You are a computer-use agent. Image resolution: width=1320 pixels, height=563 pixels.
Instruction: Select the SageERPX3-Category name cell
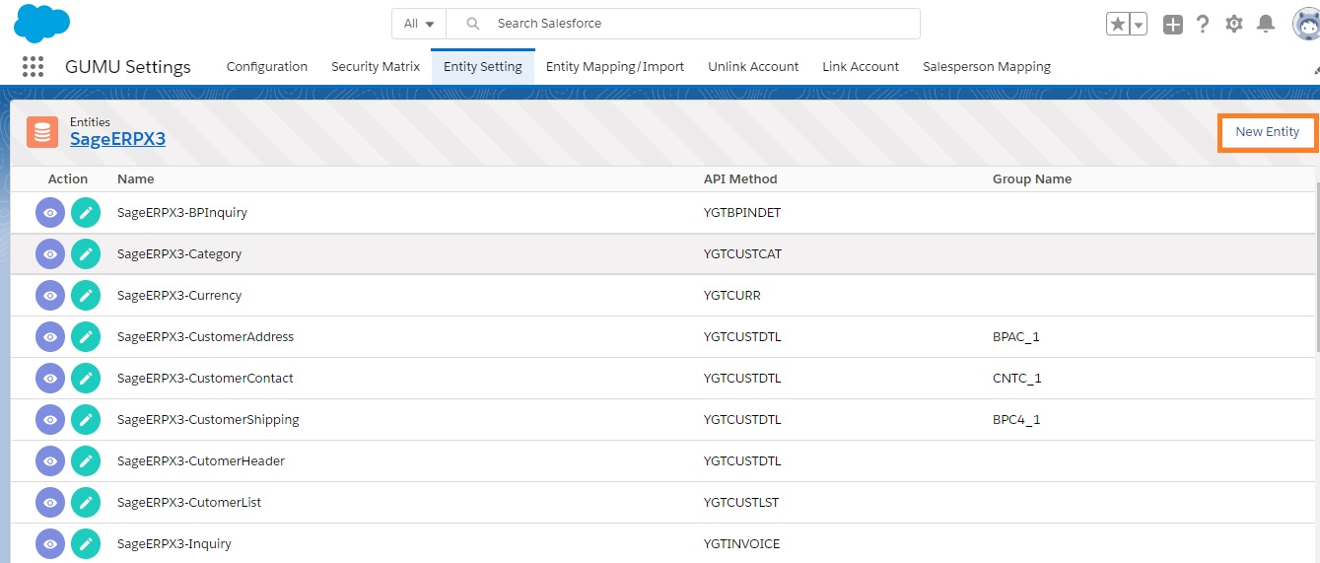[179, 253]
